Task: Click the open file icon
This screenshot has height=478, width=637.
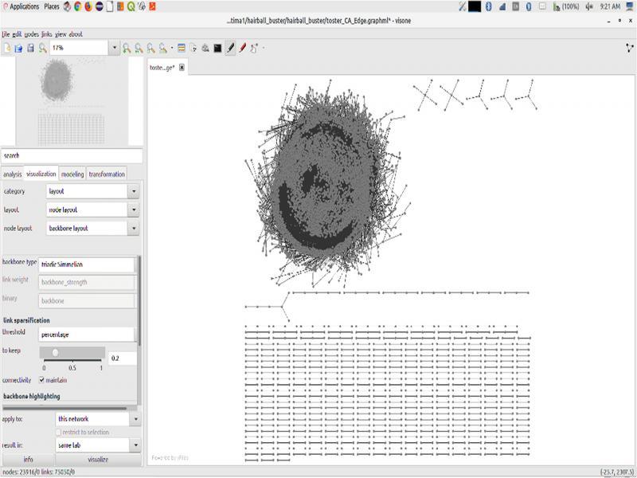Action: 18,49
